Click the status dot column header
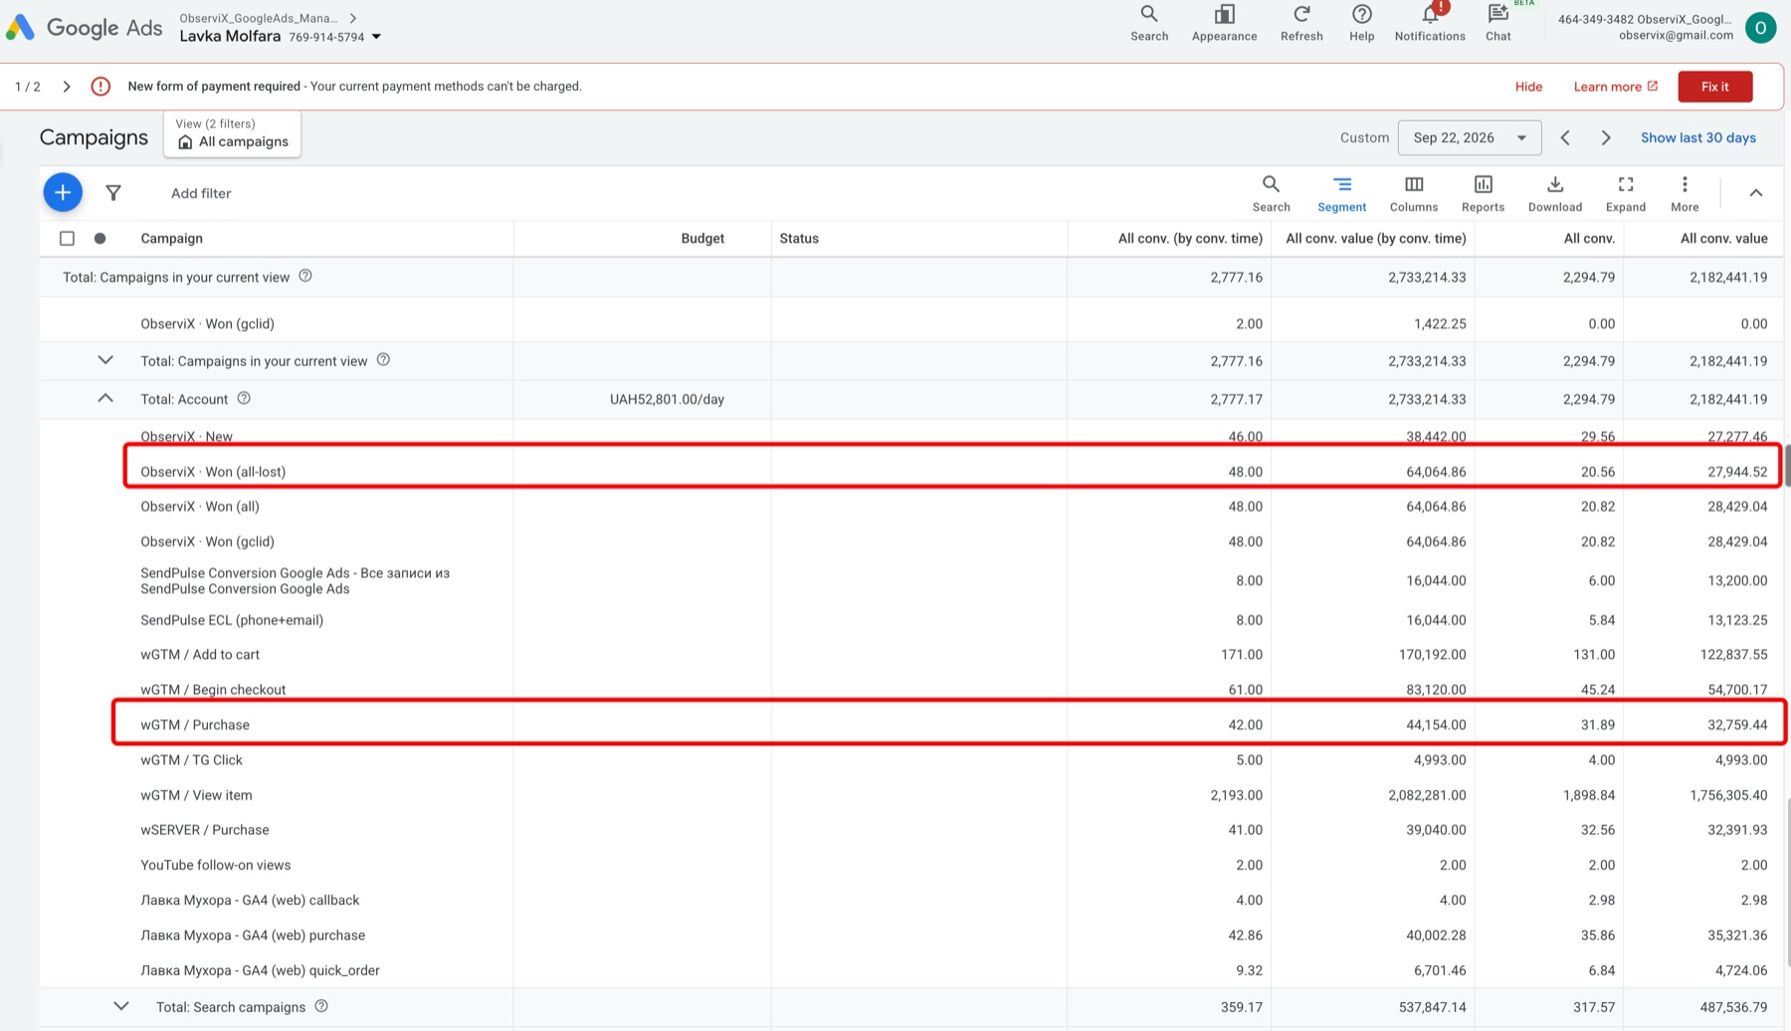Viewport: 1791px width, 1031px height. coord(99,238)
